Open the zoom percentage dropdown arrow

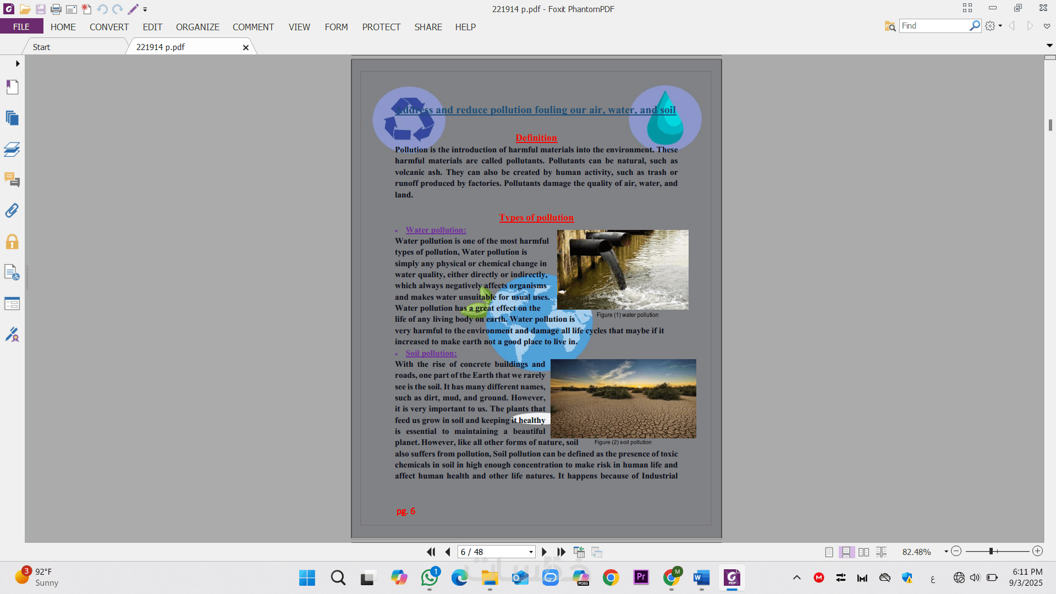click(x=946, y=551)
